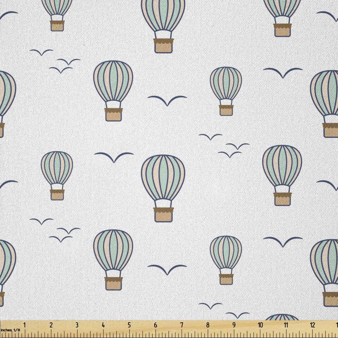Click the number 4 on the ruler
Image resolution: width=338 pixels, height=338 pixels.
103,325
